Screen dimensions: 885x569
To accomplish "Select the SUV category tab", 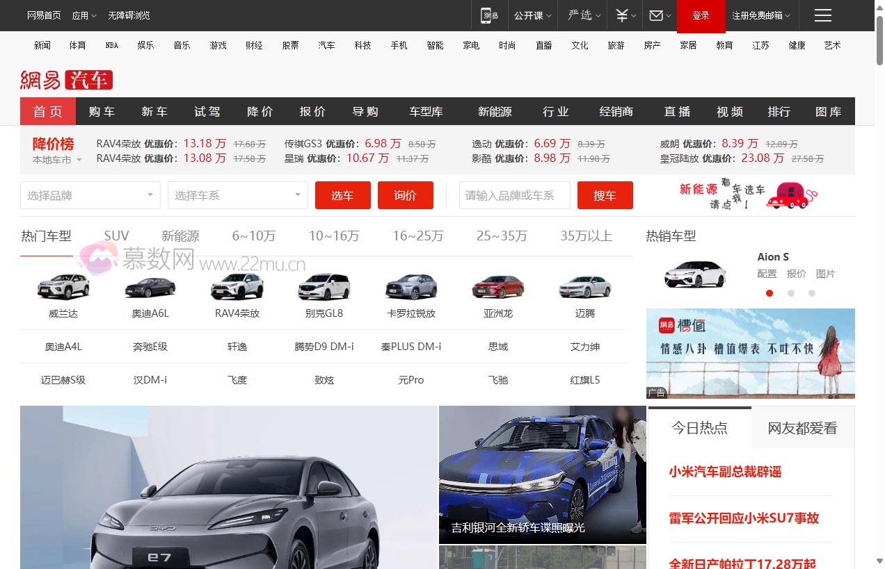I will click(116, 236).
